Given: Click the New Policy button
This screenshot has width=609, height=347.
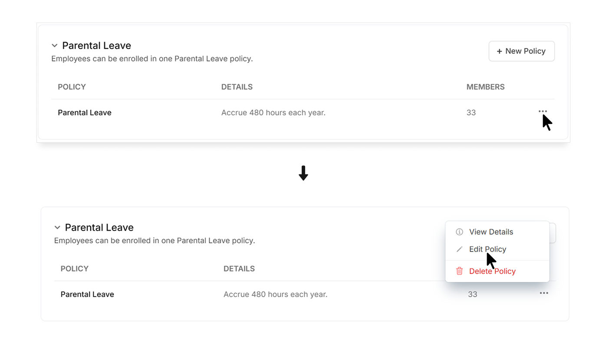Looking at the screenshot, I should click(x=522, y=51).
